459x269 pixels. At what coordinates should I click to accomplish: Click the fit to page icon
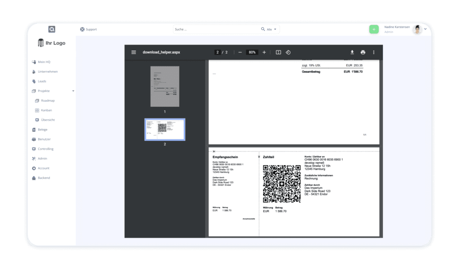[278, 52]
